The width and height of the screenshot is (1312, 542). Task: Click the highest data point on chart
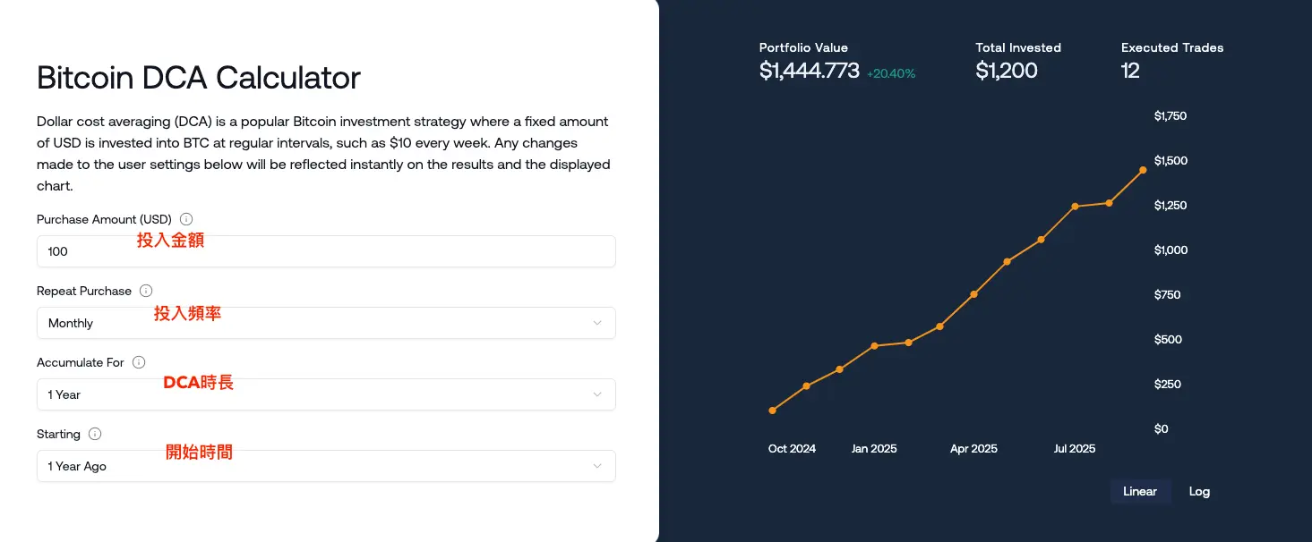click(x=1143, y=170)
